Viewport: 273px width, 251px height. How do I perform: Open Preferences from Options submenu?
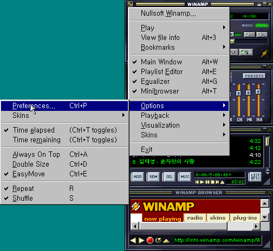64,106
